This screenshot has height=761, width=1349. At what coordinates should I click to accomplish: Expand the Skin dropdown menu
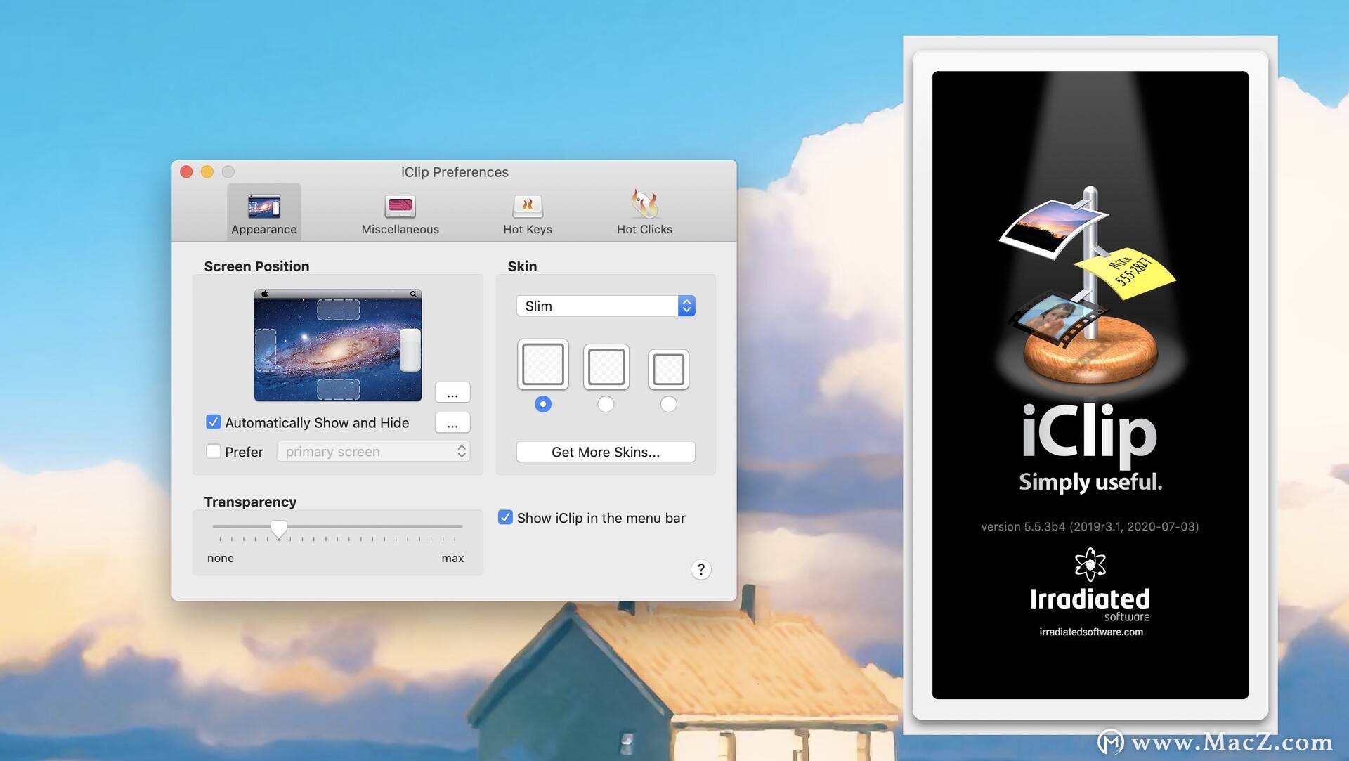(605, 305)
